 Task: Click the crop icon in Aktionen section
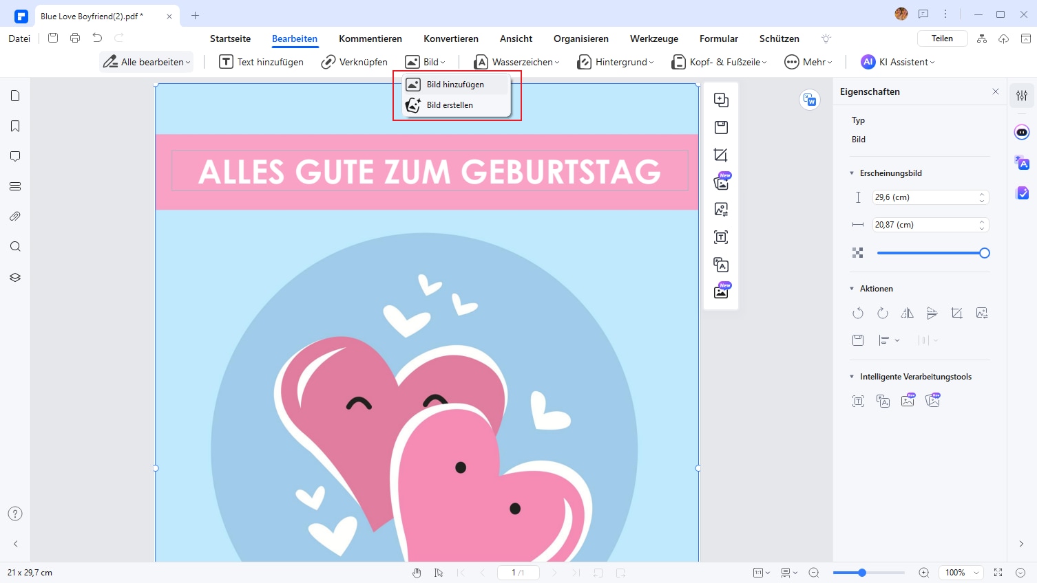(957, 313)
